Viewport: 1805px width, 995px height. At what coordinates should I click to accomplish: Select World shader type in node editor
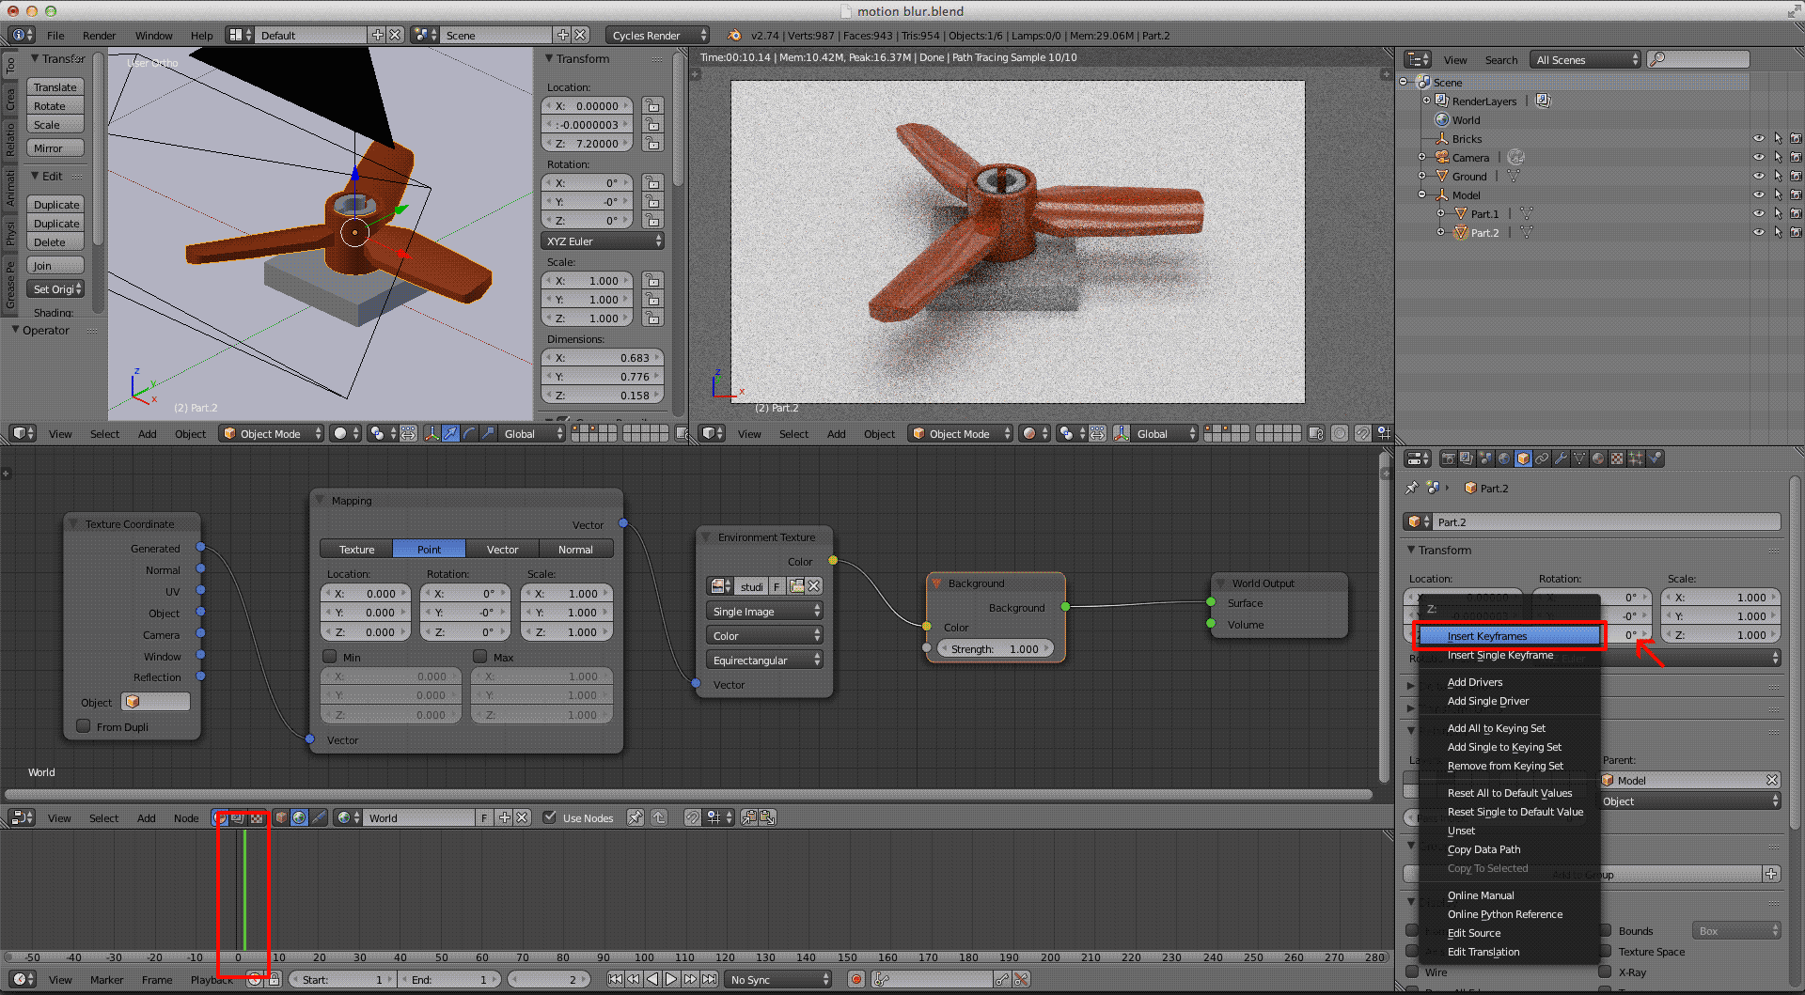[299, 817]
